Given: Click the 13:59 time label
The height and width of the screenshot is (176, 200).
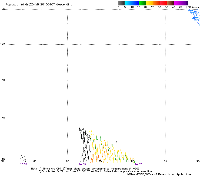Looking at the screenshot, I should pyautogui.click(x=24, y=164).
